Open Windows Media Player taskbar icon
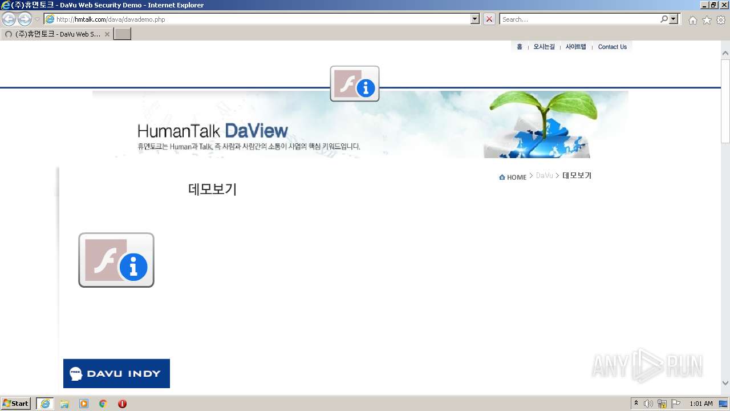 [x=84, y=404]
